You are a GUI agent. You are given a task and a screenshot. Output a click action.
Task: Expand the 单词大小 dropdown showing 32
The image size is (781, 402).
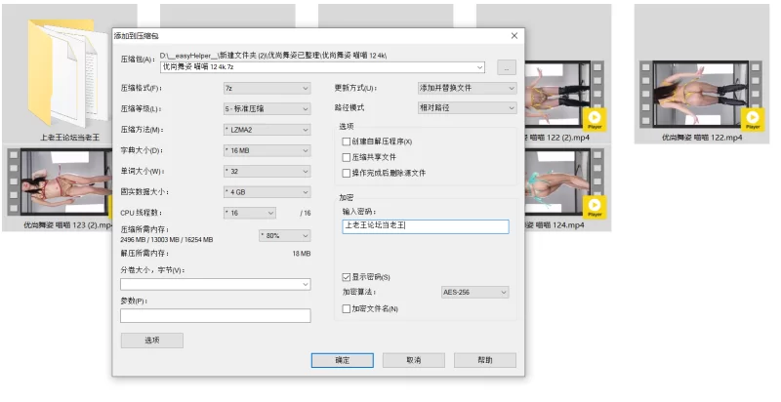click(267, 171)
